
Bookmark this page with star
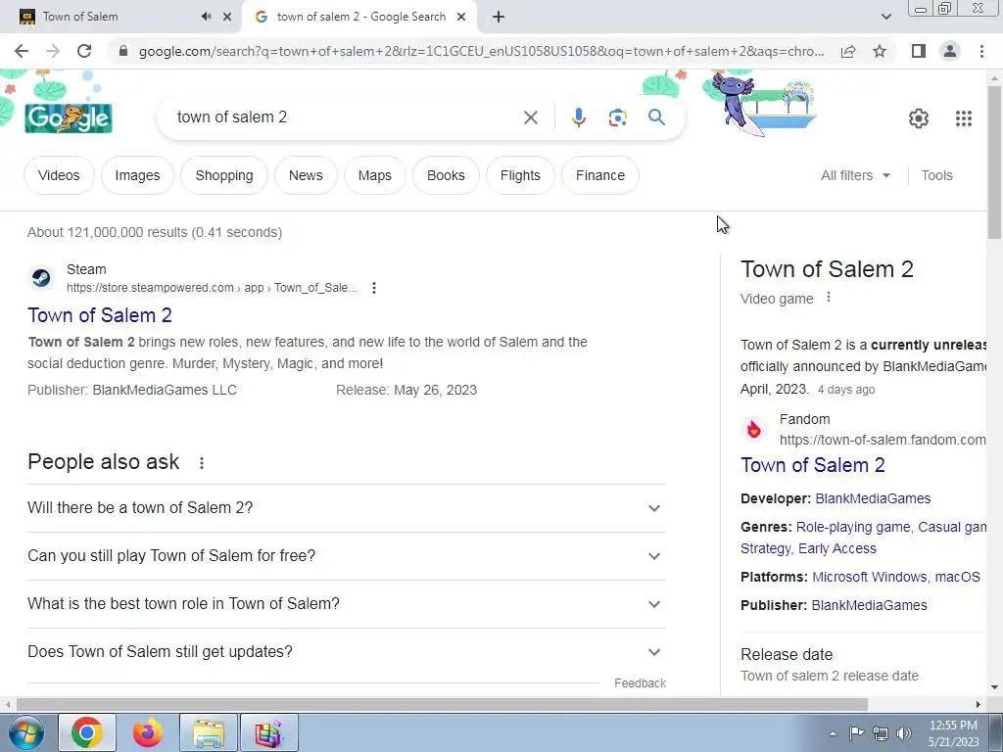(880, 51)
